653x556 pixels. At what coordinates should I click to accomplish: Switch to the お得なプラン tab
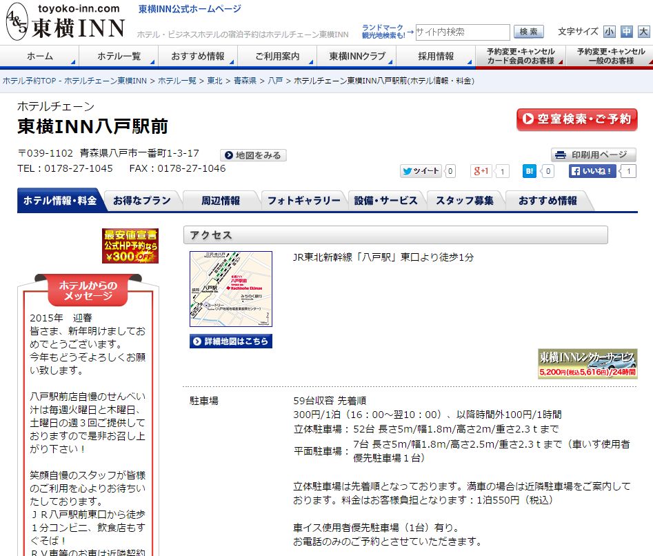pos(142,201)
